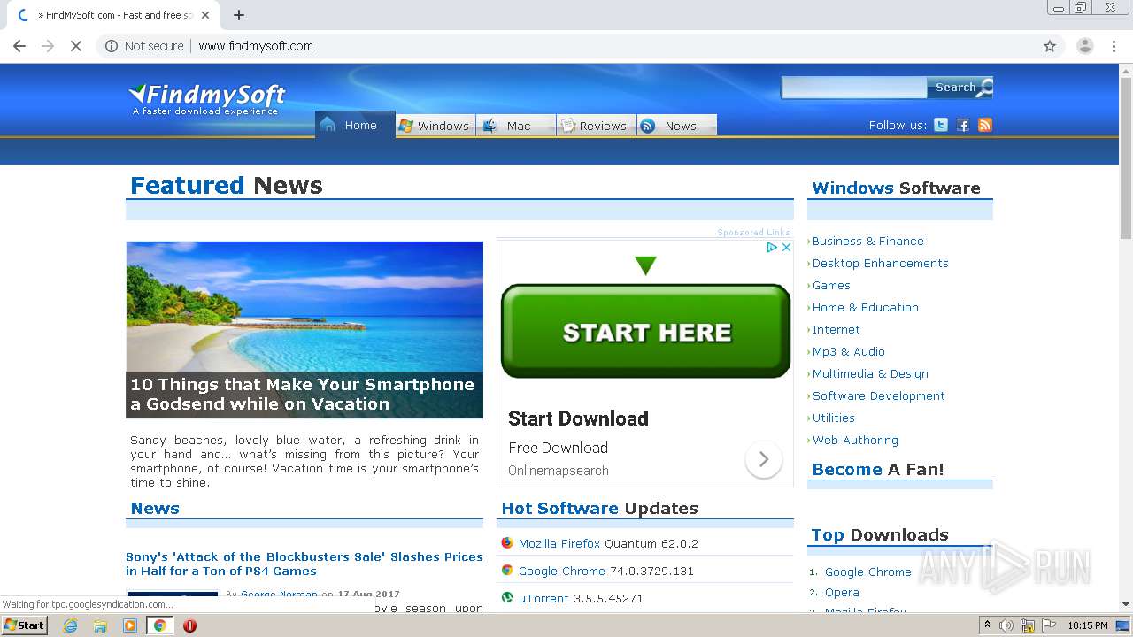Click the Google Chrome icon in Hot Software

click(507, 571)
